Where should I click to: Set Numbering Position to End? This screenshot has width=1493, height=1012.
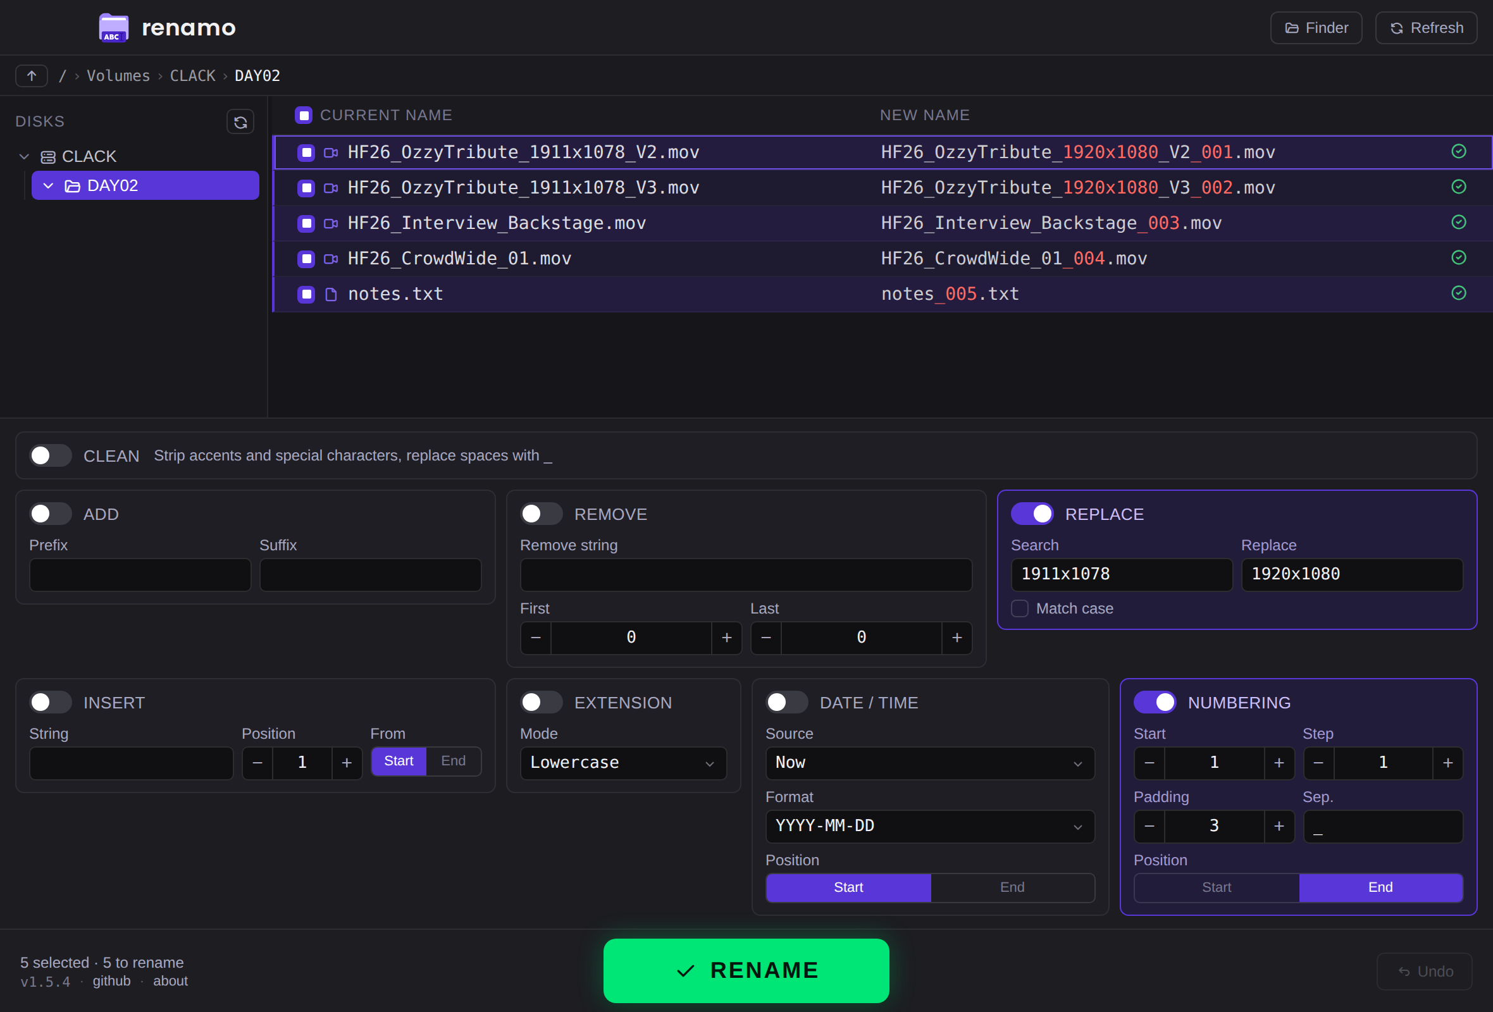[1380, 887]
